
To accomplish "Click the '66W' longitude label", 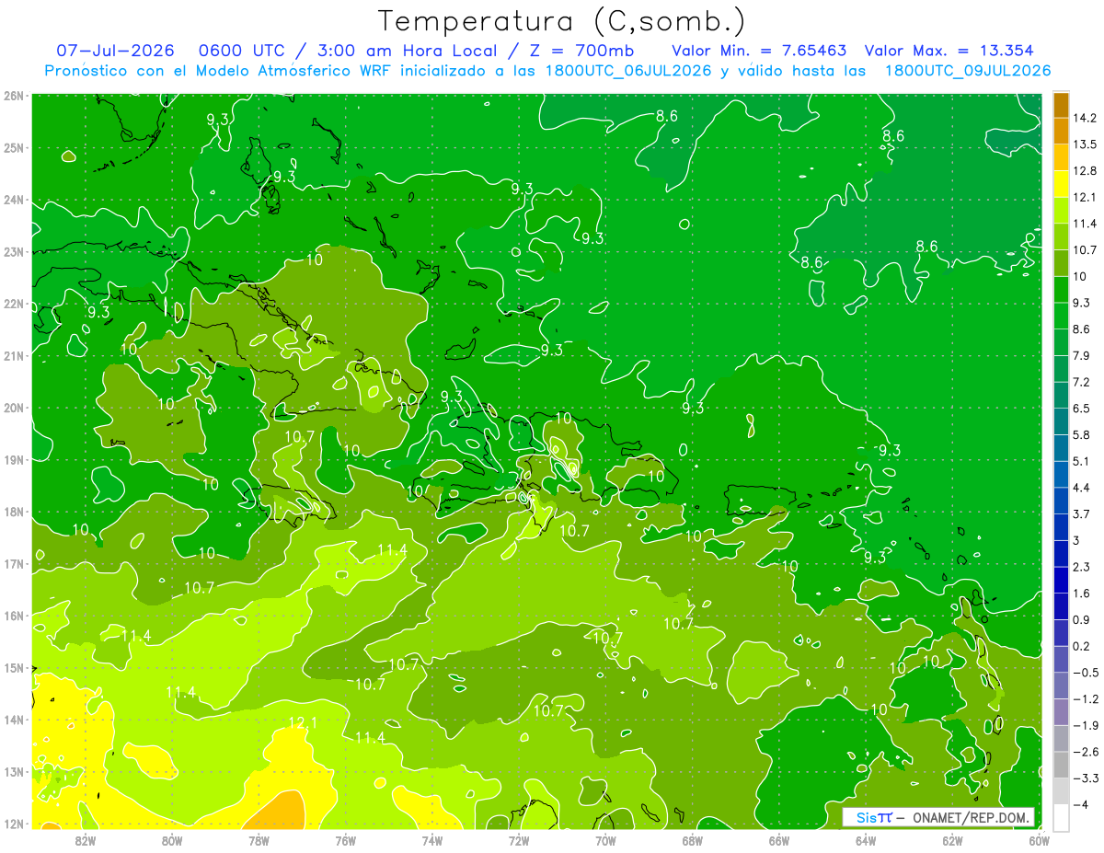I will click(779, 839).
